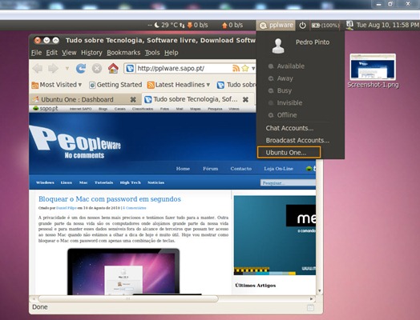Bookmark page with the star icon
The width and height of the screenshot is (420, 320).
point(245,69)
